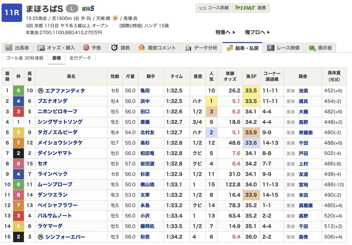Open jockey 和田竜 profile
Viewport: 352px width, 245px height.
[x=147, y=153]
